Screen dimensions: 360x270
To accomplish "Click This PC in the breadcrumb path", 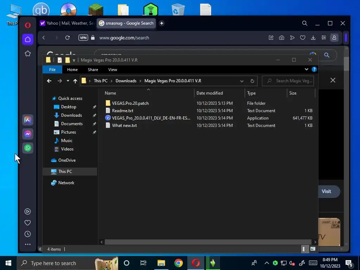I will coord(101,81).
